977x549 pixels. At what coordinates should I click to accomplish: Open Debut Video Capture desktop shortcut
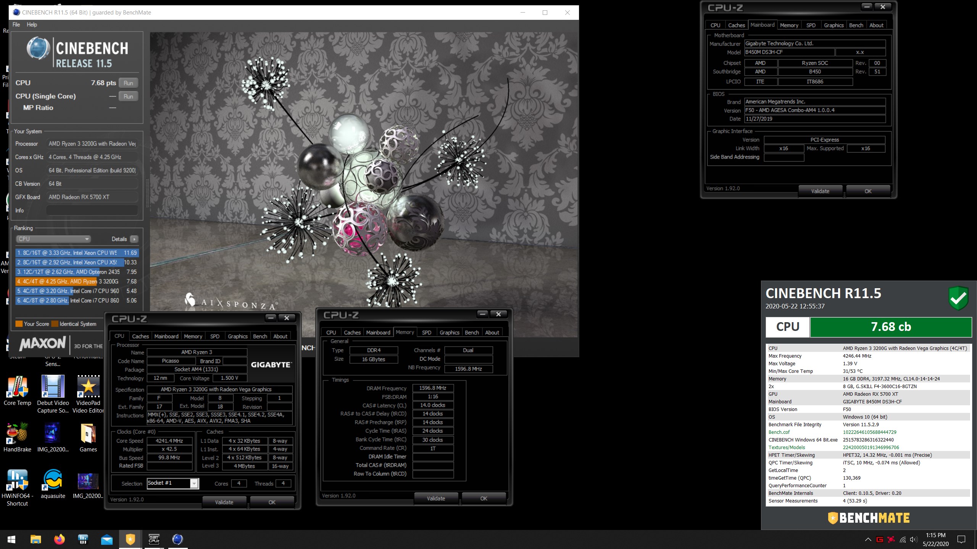click(53, 395)
